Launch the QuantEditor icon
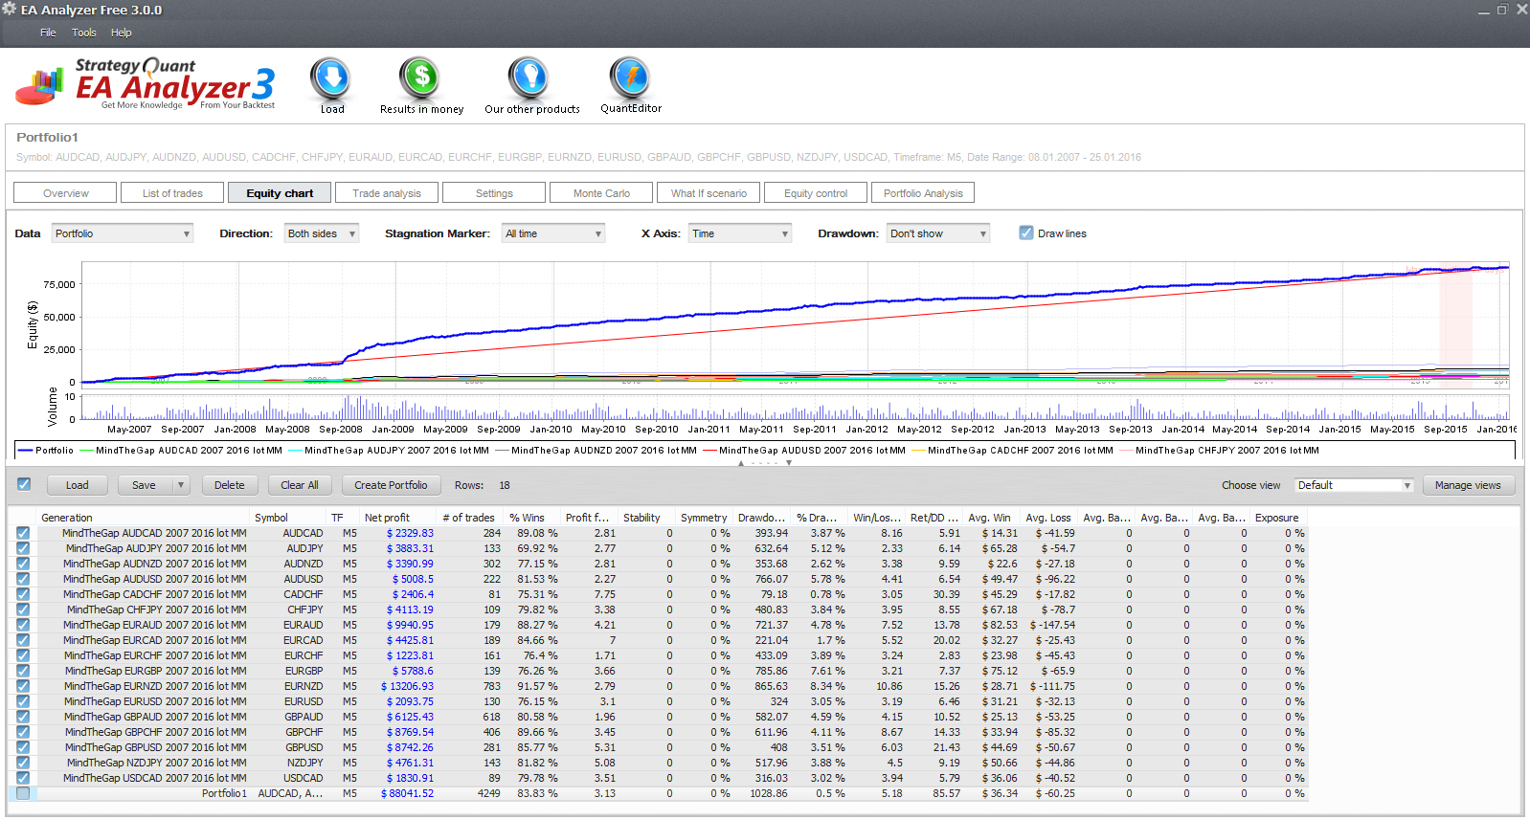Image resolution: width=1530 pixels, height=820 pixels. 631,78
